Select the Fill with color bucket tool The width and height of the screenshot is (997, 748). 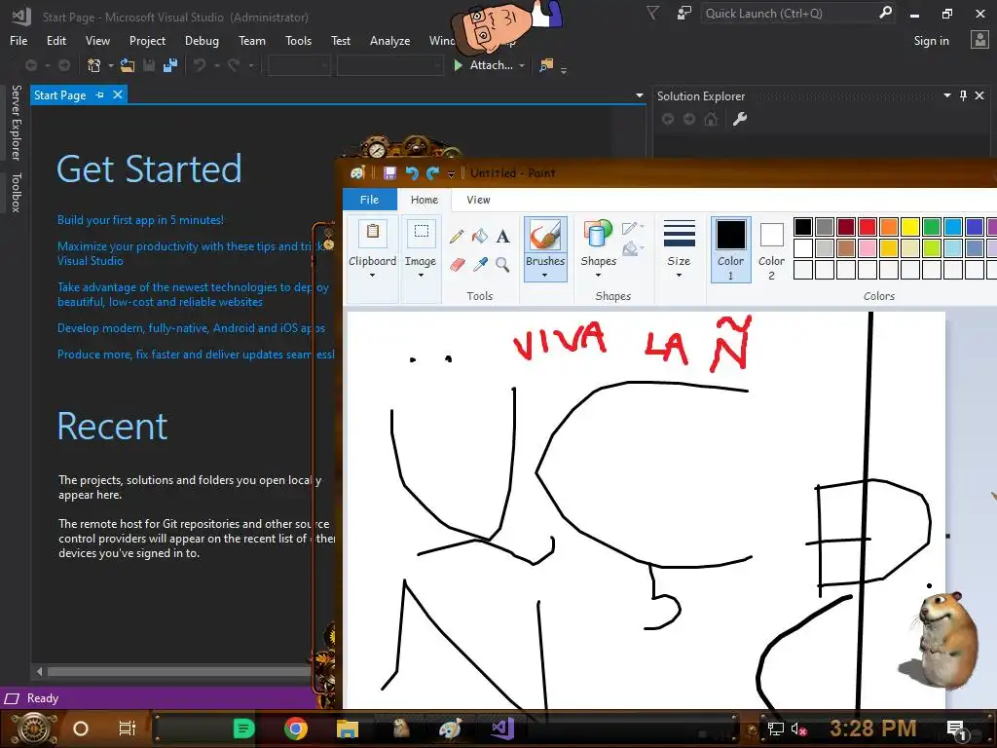click(480, 236)
